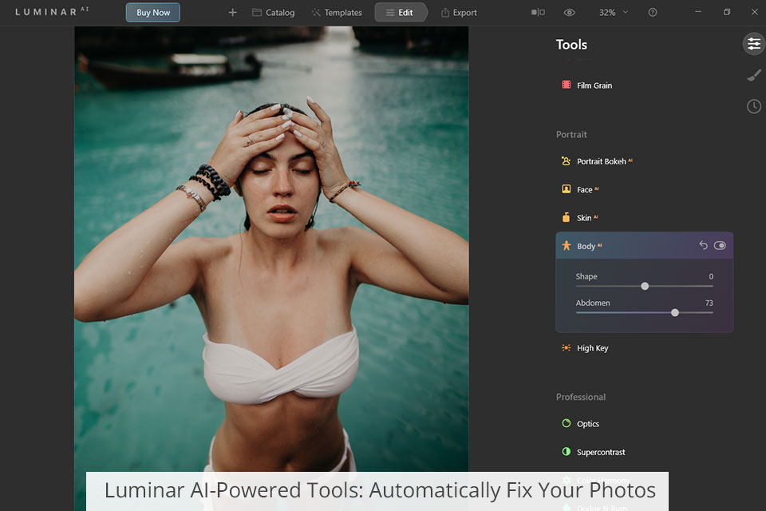Close the Luminar window
The height and width of the screenshot is (511, 766).
(x=754, y=12)
